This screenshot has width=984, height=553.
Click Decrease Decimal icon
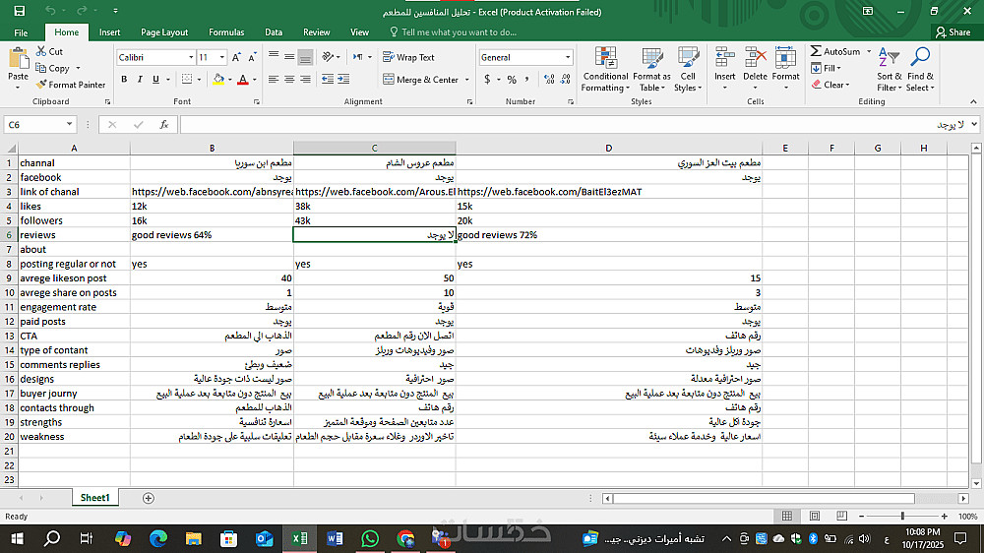(565, 80)
